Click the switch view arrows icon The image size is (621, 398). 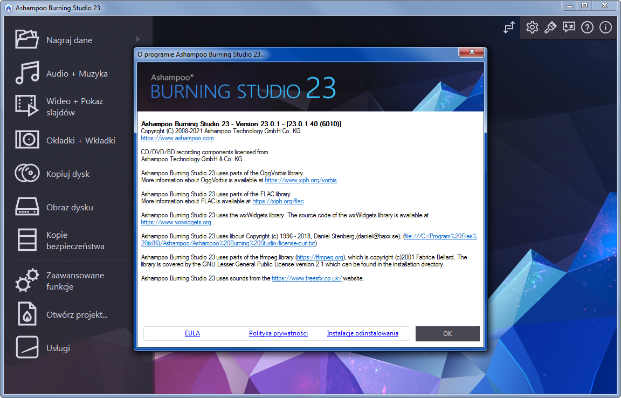click(509, 28)
